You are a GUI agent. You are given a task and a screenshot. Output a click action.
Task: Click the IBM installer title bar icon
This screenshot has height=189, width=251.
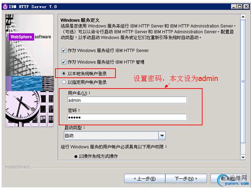click(x=5, y=6)
